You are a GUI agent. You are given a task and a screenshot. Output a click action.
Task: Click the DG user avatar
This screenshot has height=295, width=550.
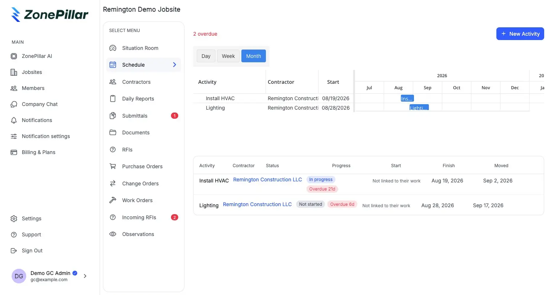click(x=19, y=276)
